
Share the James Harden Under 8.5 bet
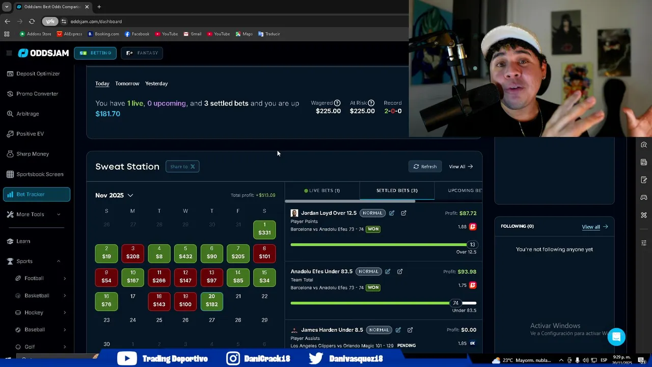click(x=410, y=330)
